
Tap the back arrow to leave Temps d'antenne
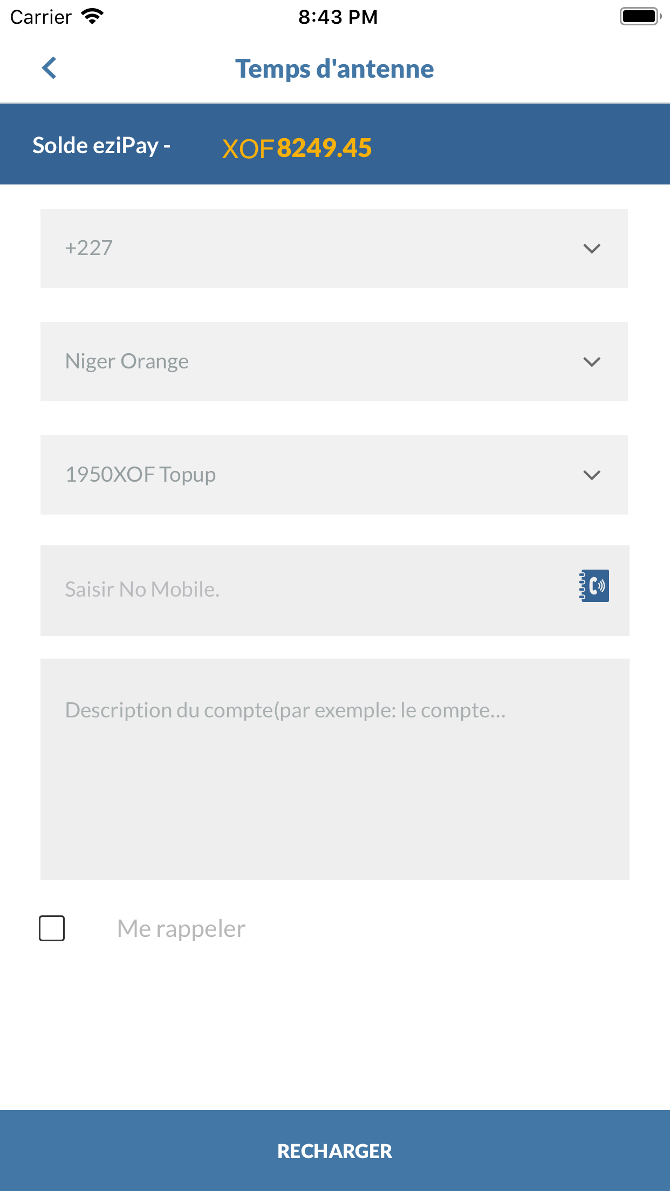[x=49, y=68]
